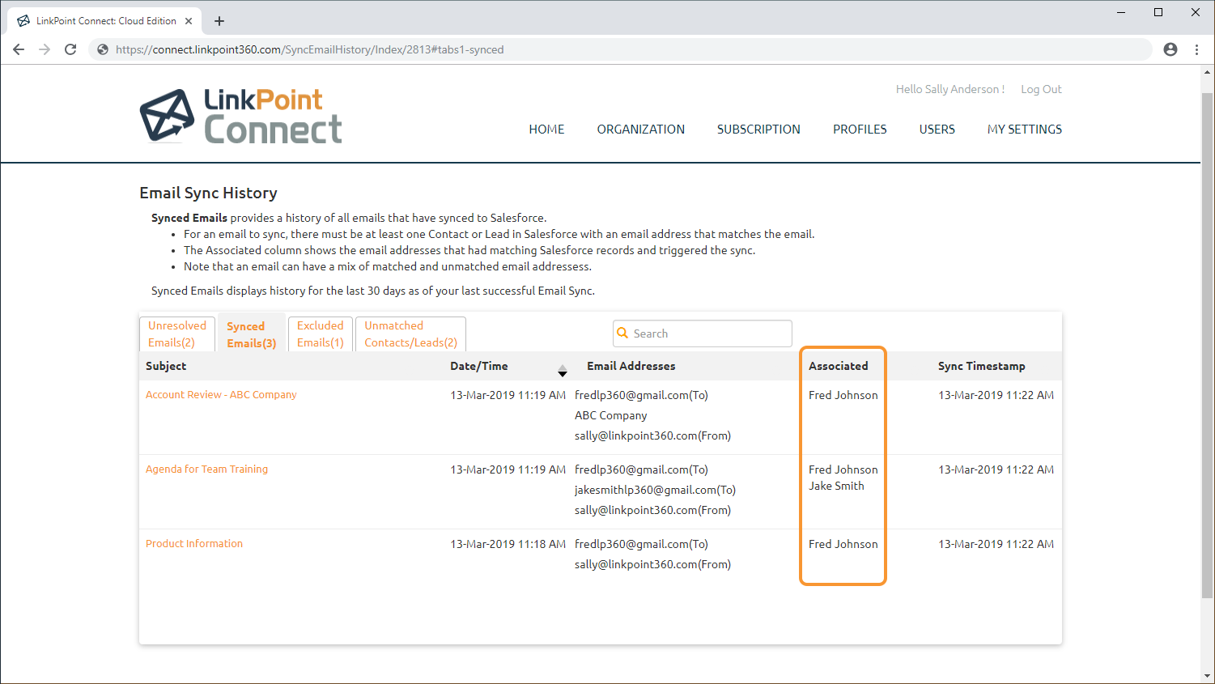This screenshot has height=684, width=1215.
Task: Click Fred Johnson in Account Review row
Action: pos(843,395)
